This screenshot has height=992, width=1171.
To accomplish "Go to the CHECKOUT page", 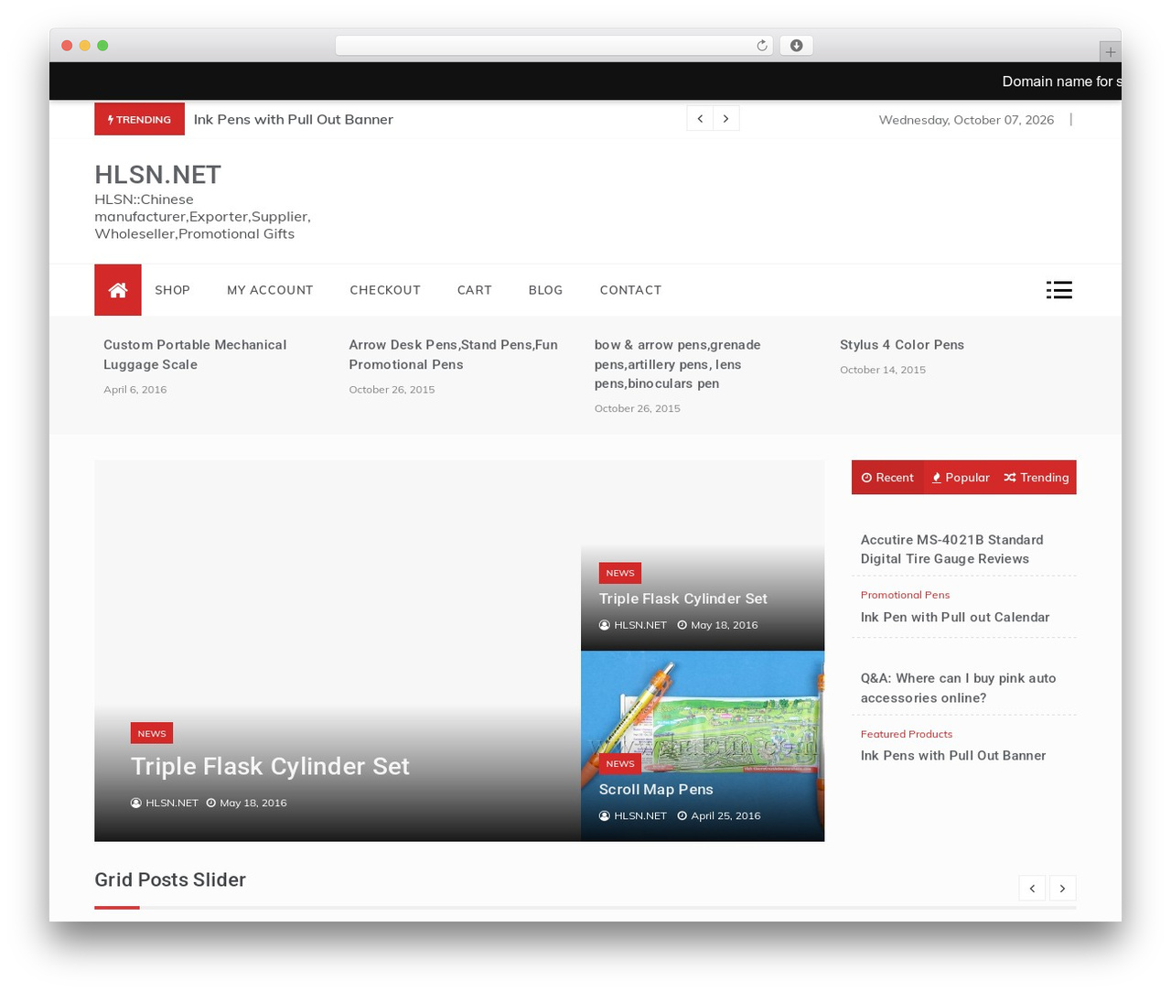I will point(385,290).
